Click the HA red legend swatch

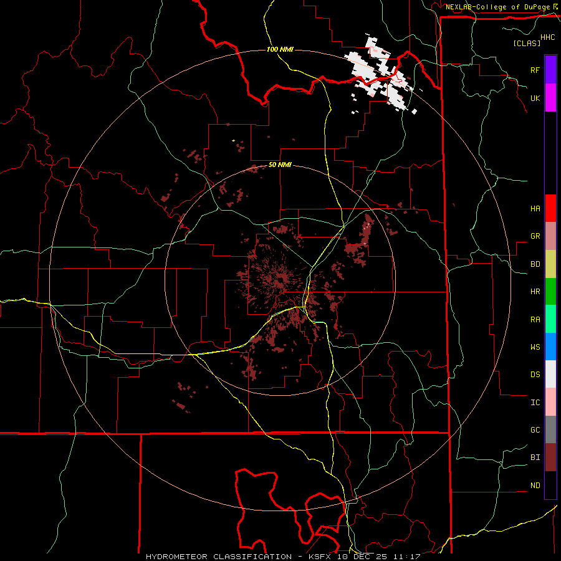pos(550,208)
